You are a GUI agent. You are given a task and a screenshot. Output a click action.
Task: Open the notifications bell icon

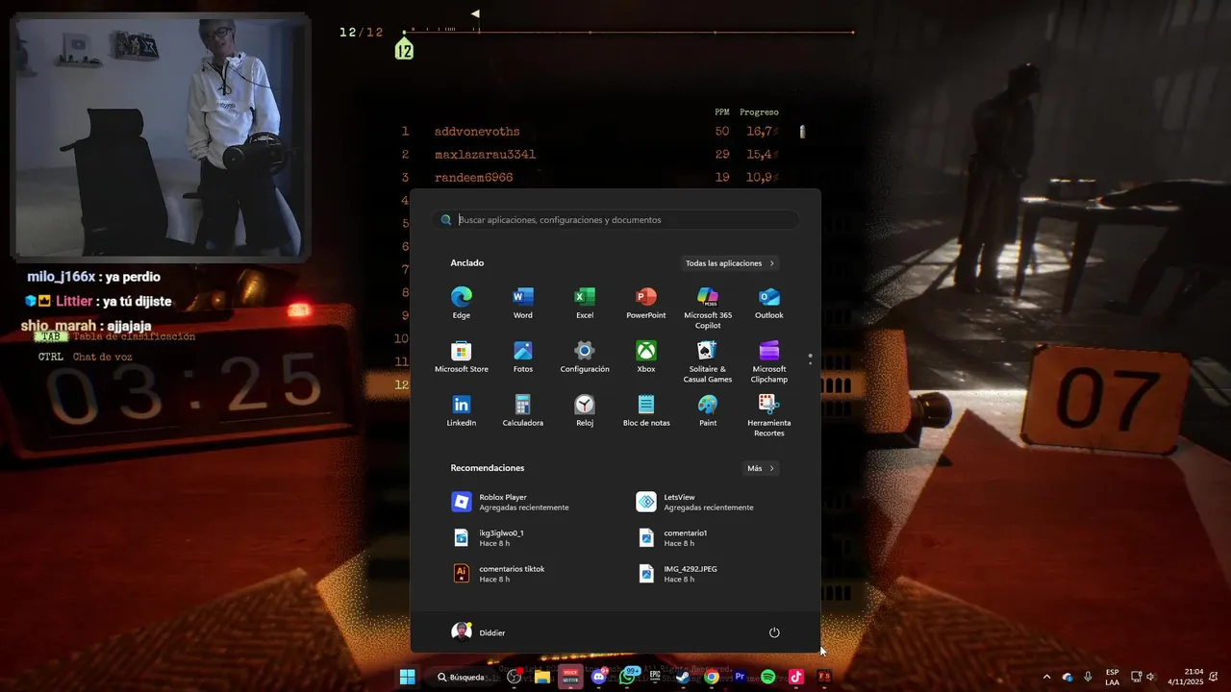point(1216,677)
